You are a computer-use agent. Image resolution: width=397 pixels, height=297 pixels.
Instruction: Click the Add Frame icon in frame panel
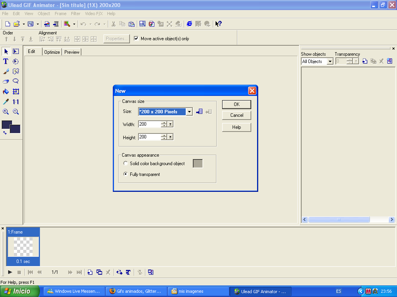[x=90, y=272]
